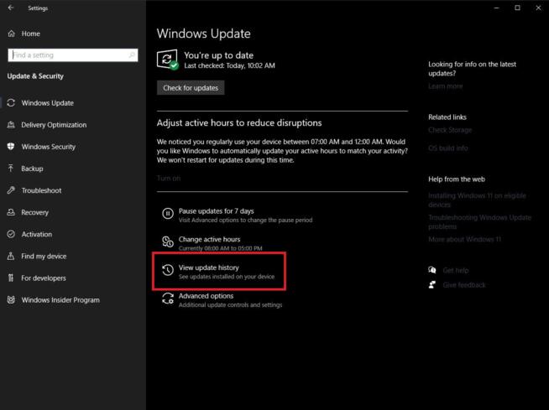Viewport: 549px width, 410px height.
Task: Minimize the Settings window
Action: (496, 8)
